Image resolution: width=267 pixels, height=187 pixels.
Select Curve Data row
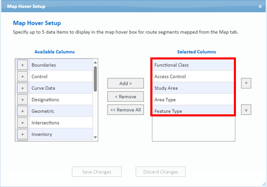click(61, 88)
